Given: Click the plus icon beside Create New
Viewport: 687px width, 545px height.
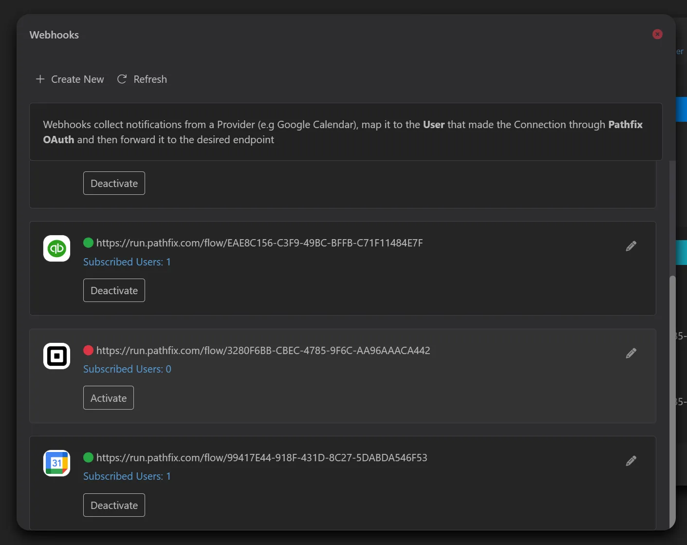Looking at the screenshot, I should (x=40, y=79).
